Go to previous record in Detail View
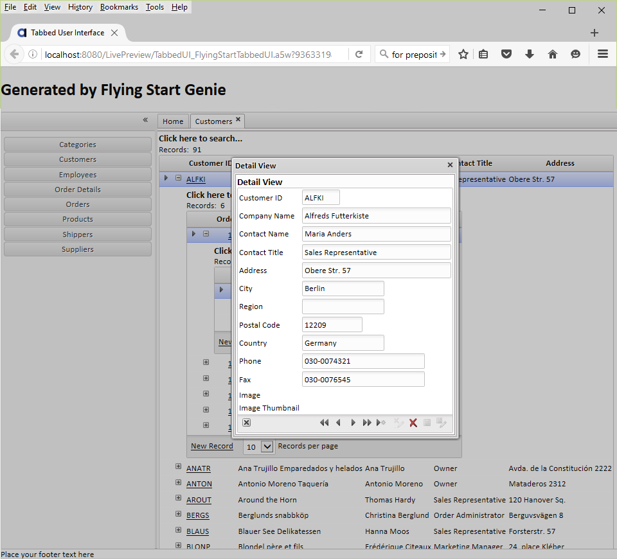The image size is (617, 559). pos(339,423)
